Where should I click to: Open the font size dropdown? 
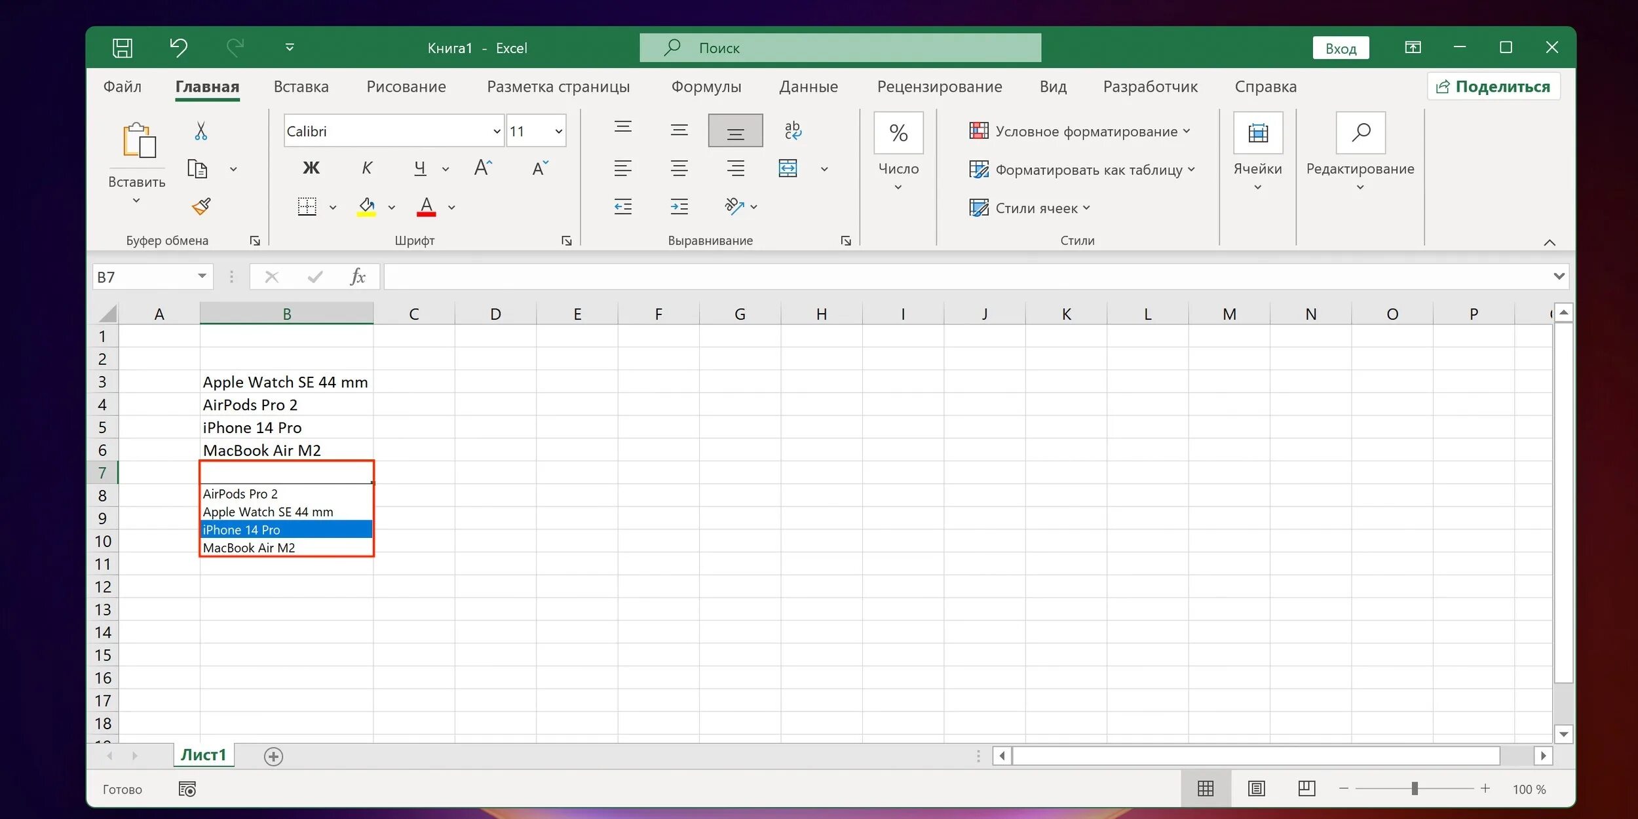558,132
